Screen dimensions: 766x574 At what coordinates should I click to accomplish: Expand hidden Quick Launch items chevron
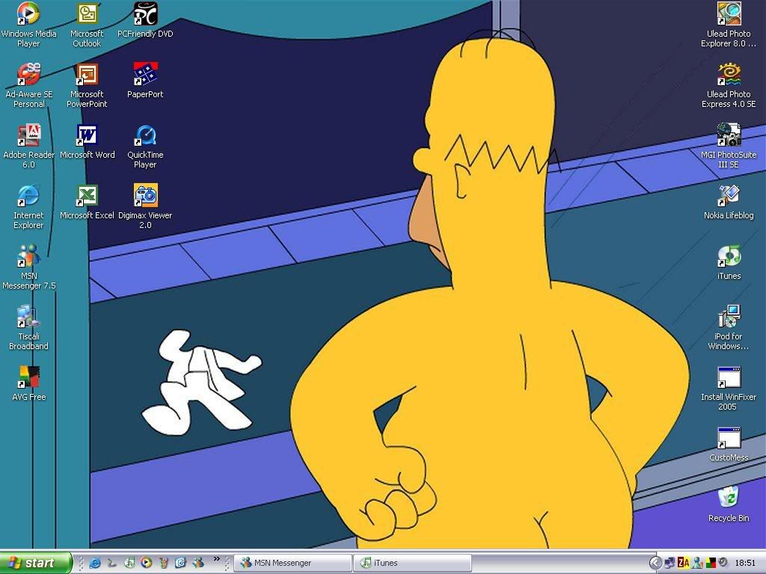pyautogui.click(x=217, y=559)
